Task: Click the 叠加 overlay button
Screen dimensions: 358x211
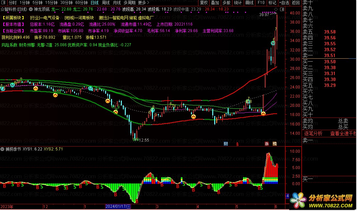Action: pos(215,3)
